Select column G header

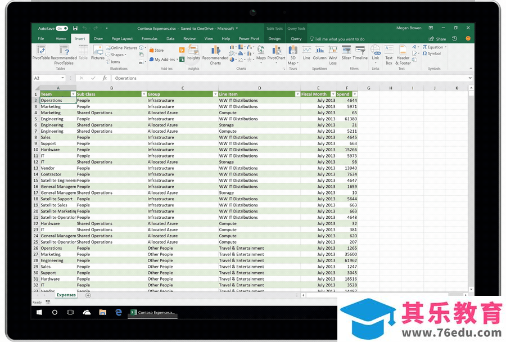click(x=368, y=88)
